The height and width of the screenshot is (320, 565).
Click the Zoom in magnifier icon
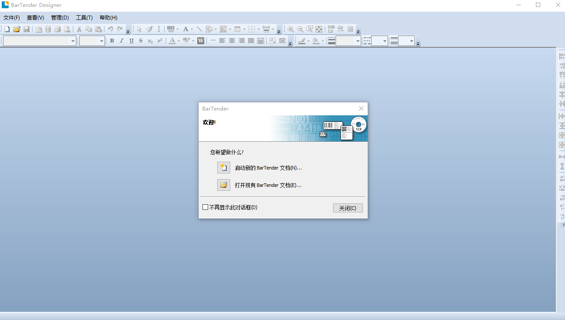(291, 29)
